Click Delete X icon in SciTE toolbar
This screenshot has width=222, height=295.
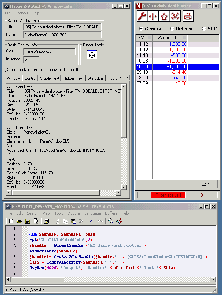[x=81, y=221]
